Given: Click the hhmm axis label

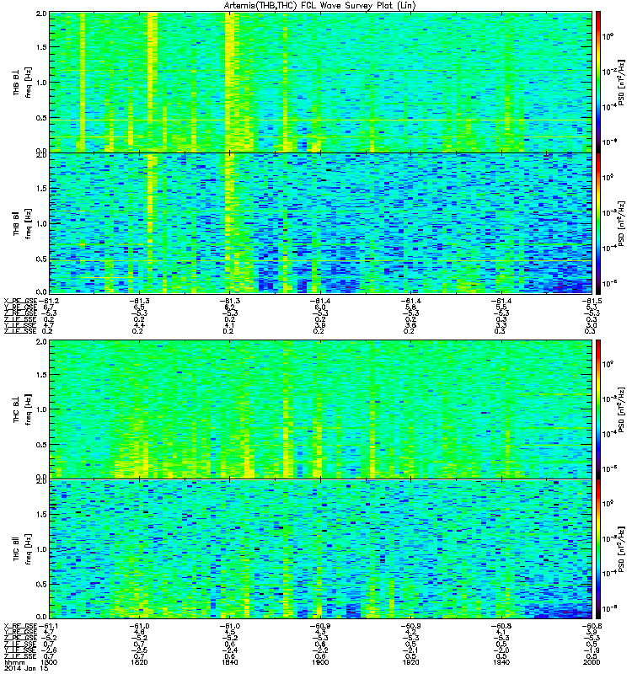Looking at the screenshot, I should point(13,662).
